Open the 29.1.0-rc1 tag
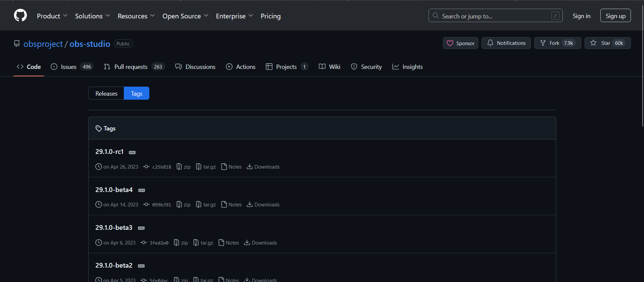Viewport: 644px width, 282px height. pos(109,152)
